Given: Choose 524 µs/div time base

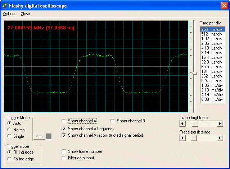Looking at the screenshot, I should 213,81.
